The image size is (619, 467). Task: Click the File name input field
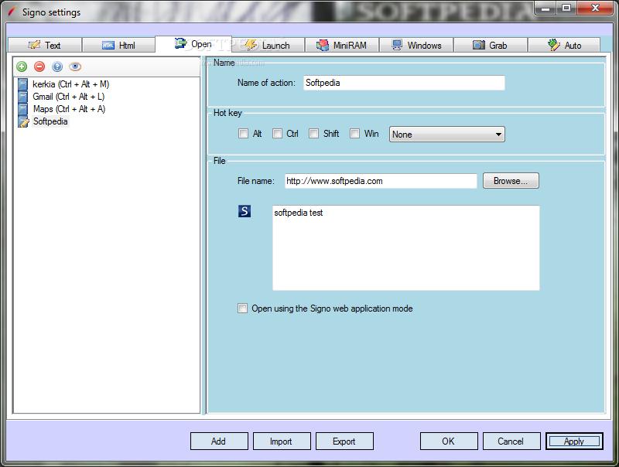click(381, 181)
